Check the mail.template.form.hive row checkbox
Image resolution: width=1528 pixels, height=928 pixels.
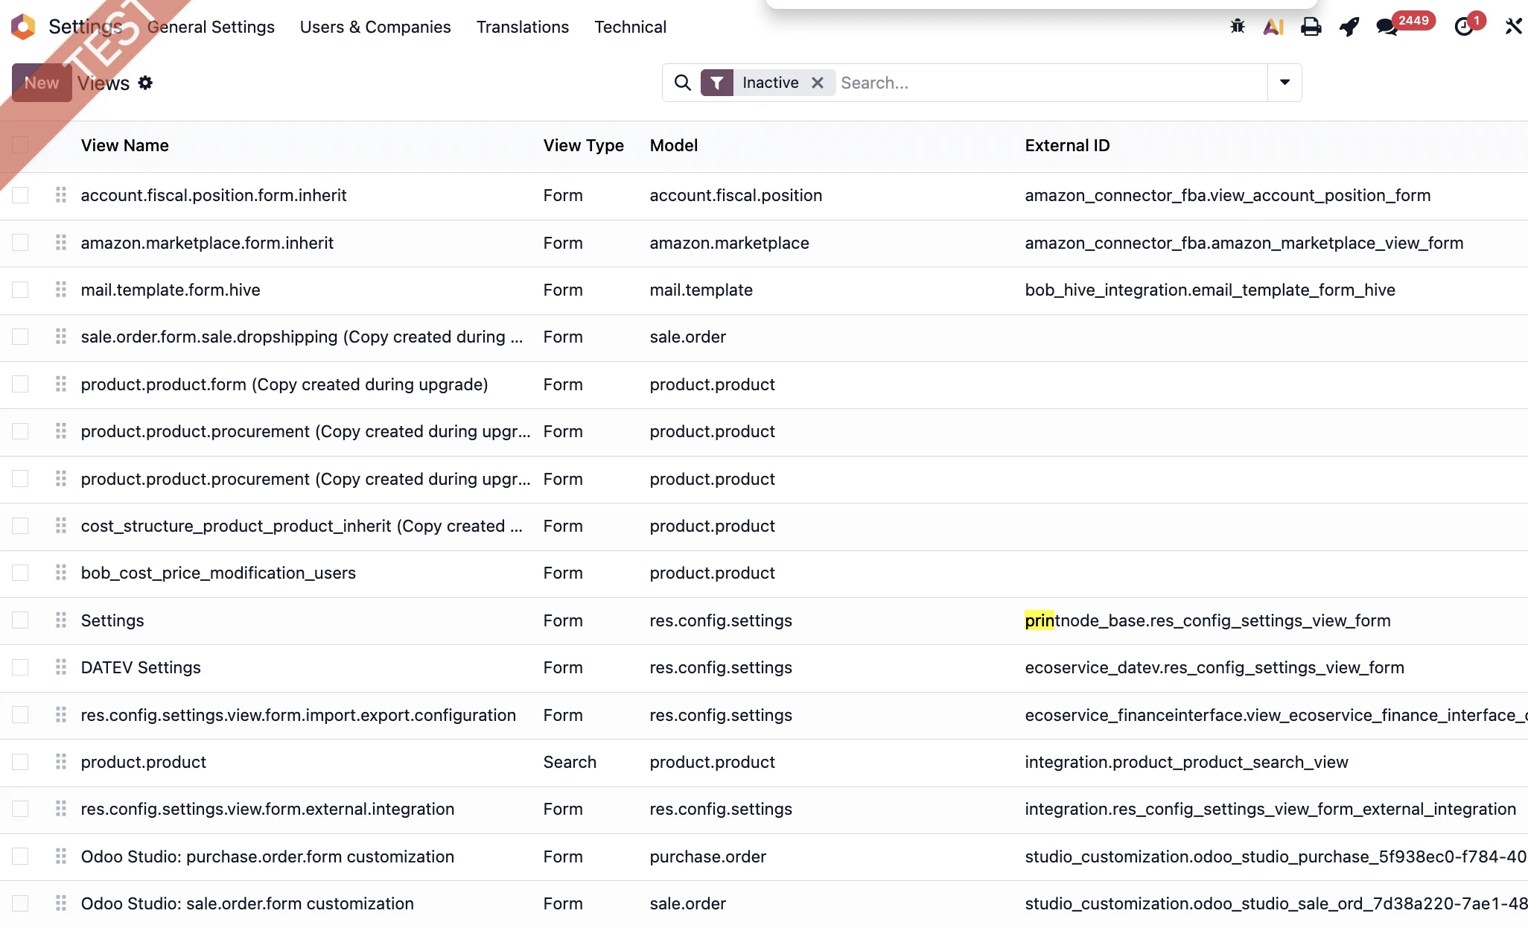coord(20,290)
